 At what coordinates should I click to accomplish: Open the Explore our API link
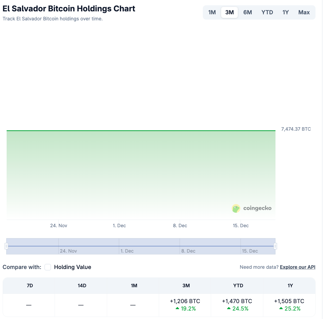pos(297,267)
